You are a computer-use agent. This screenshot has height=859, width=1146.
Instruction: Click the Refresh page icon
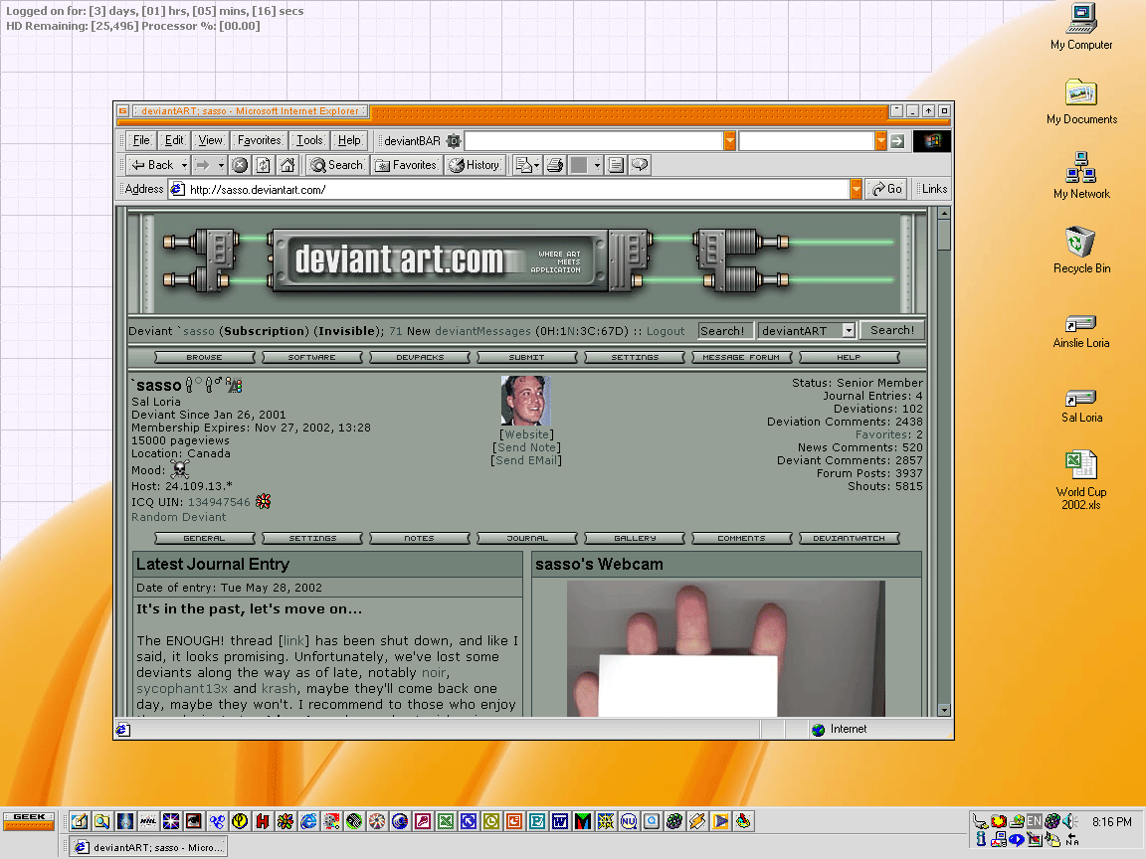[x=264, y=165]
